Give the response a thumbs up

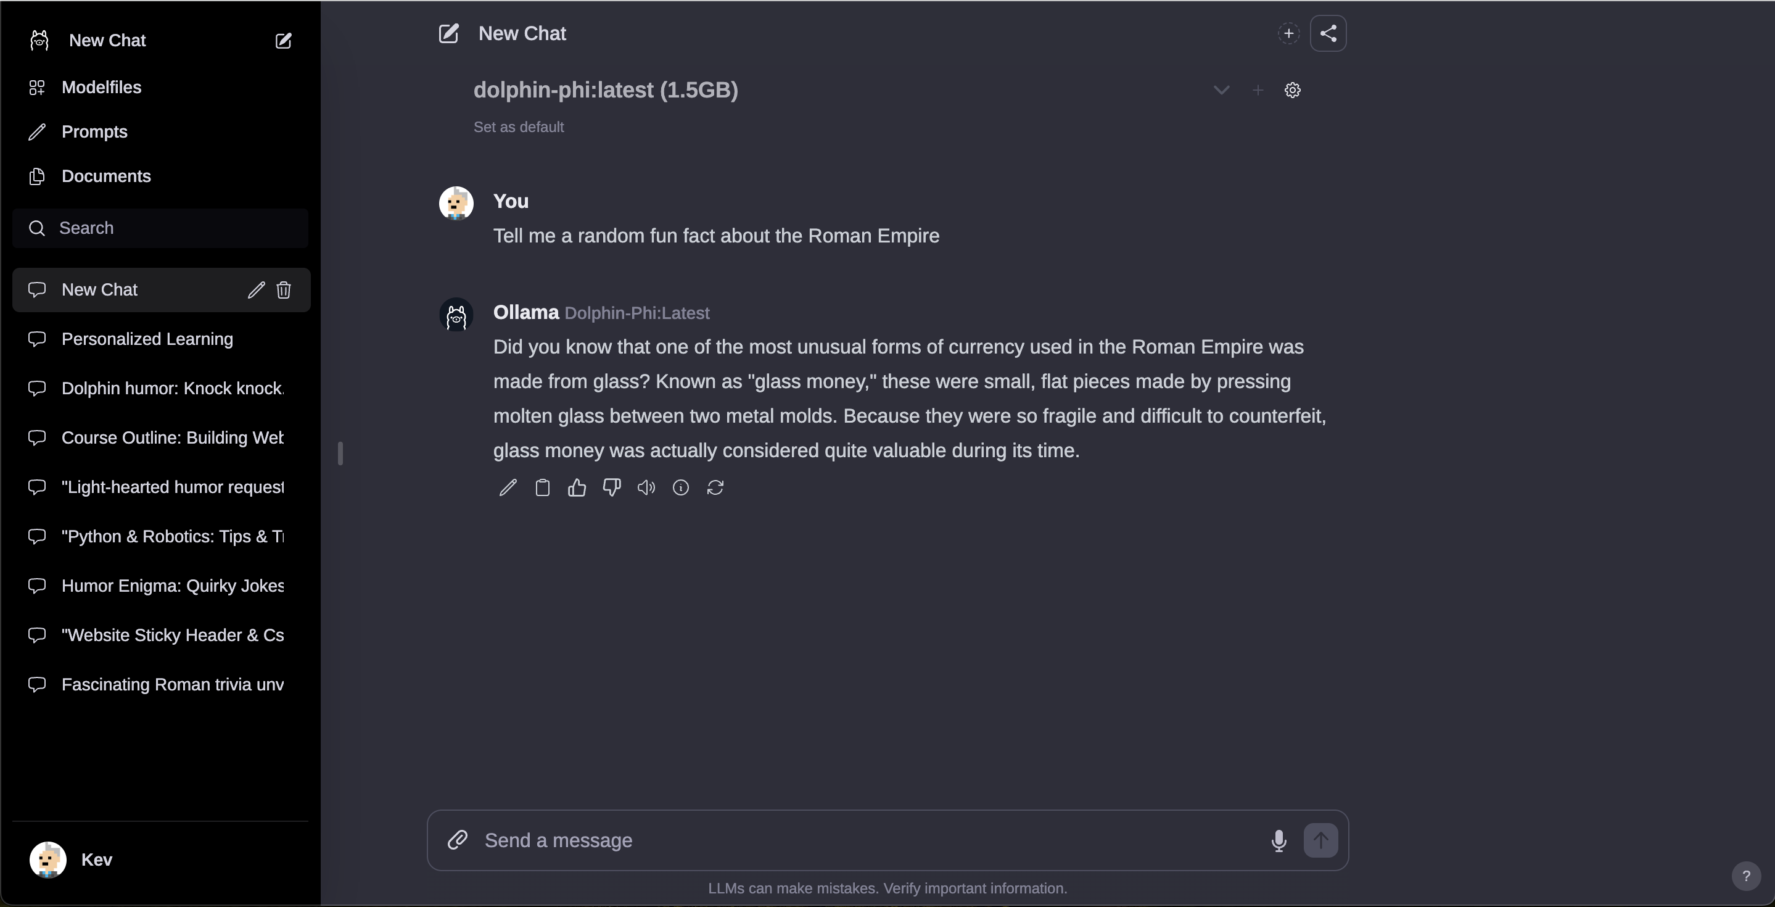577,488
